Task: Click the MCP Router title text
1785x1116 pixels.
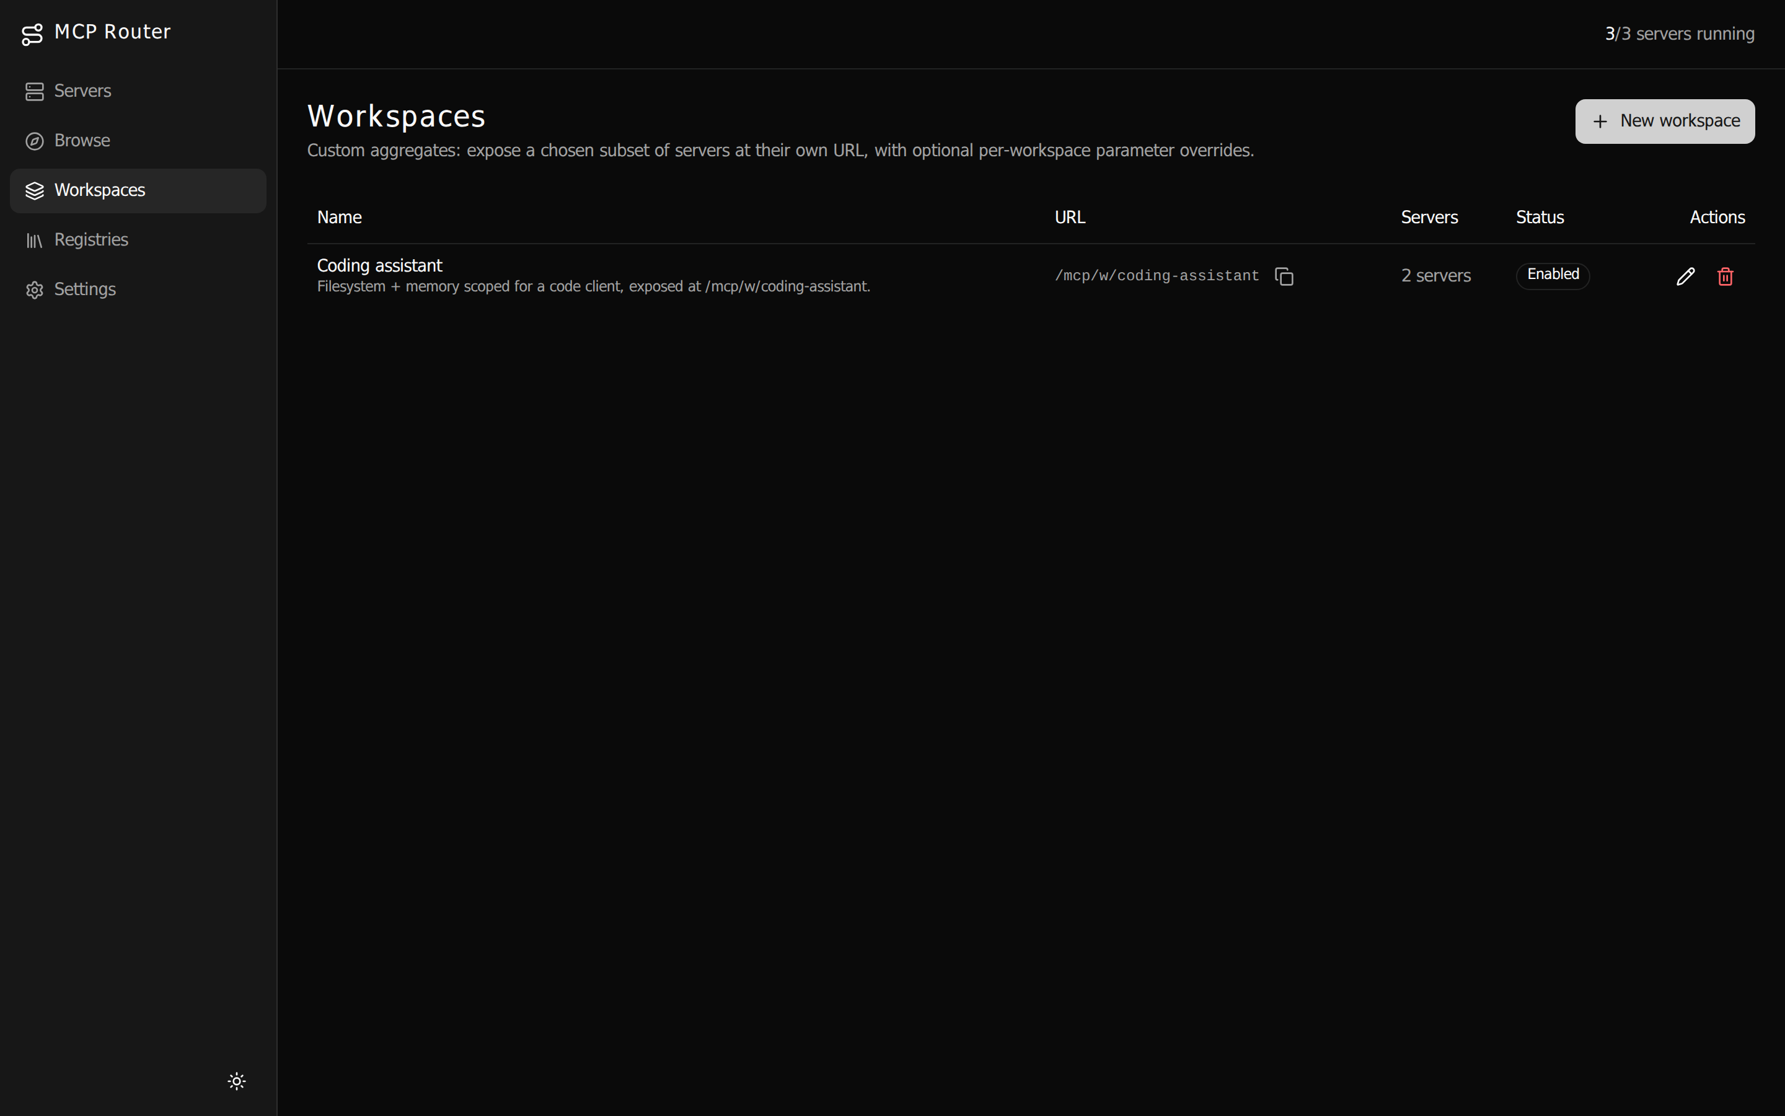Action: [x=113, y=32]
